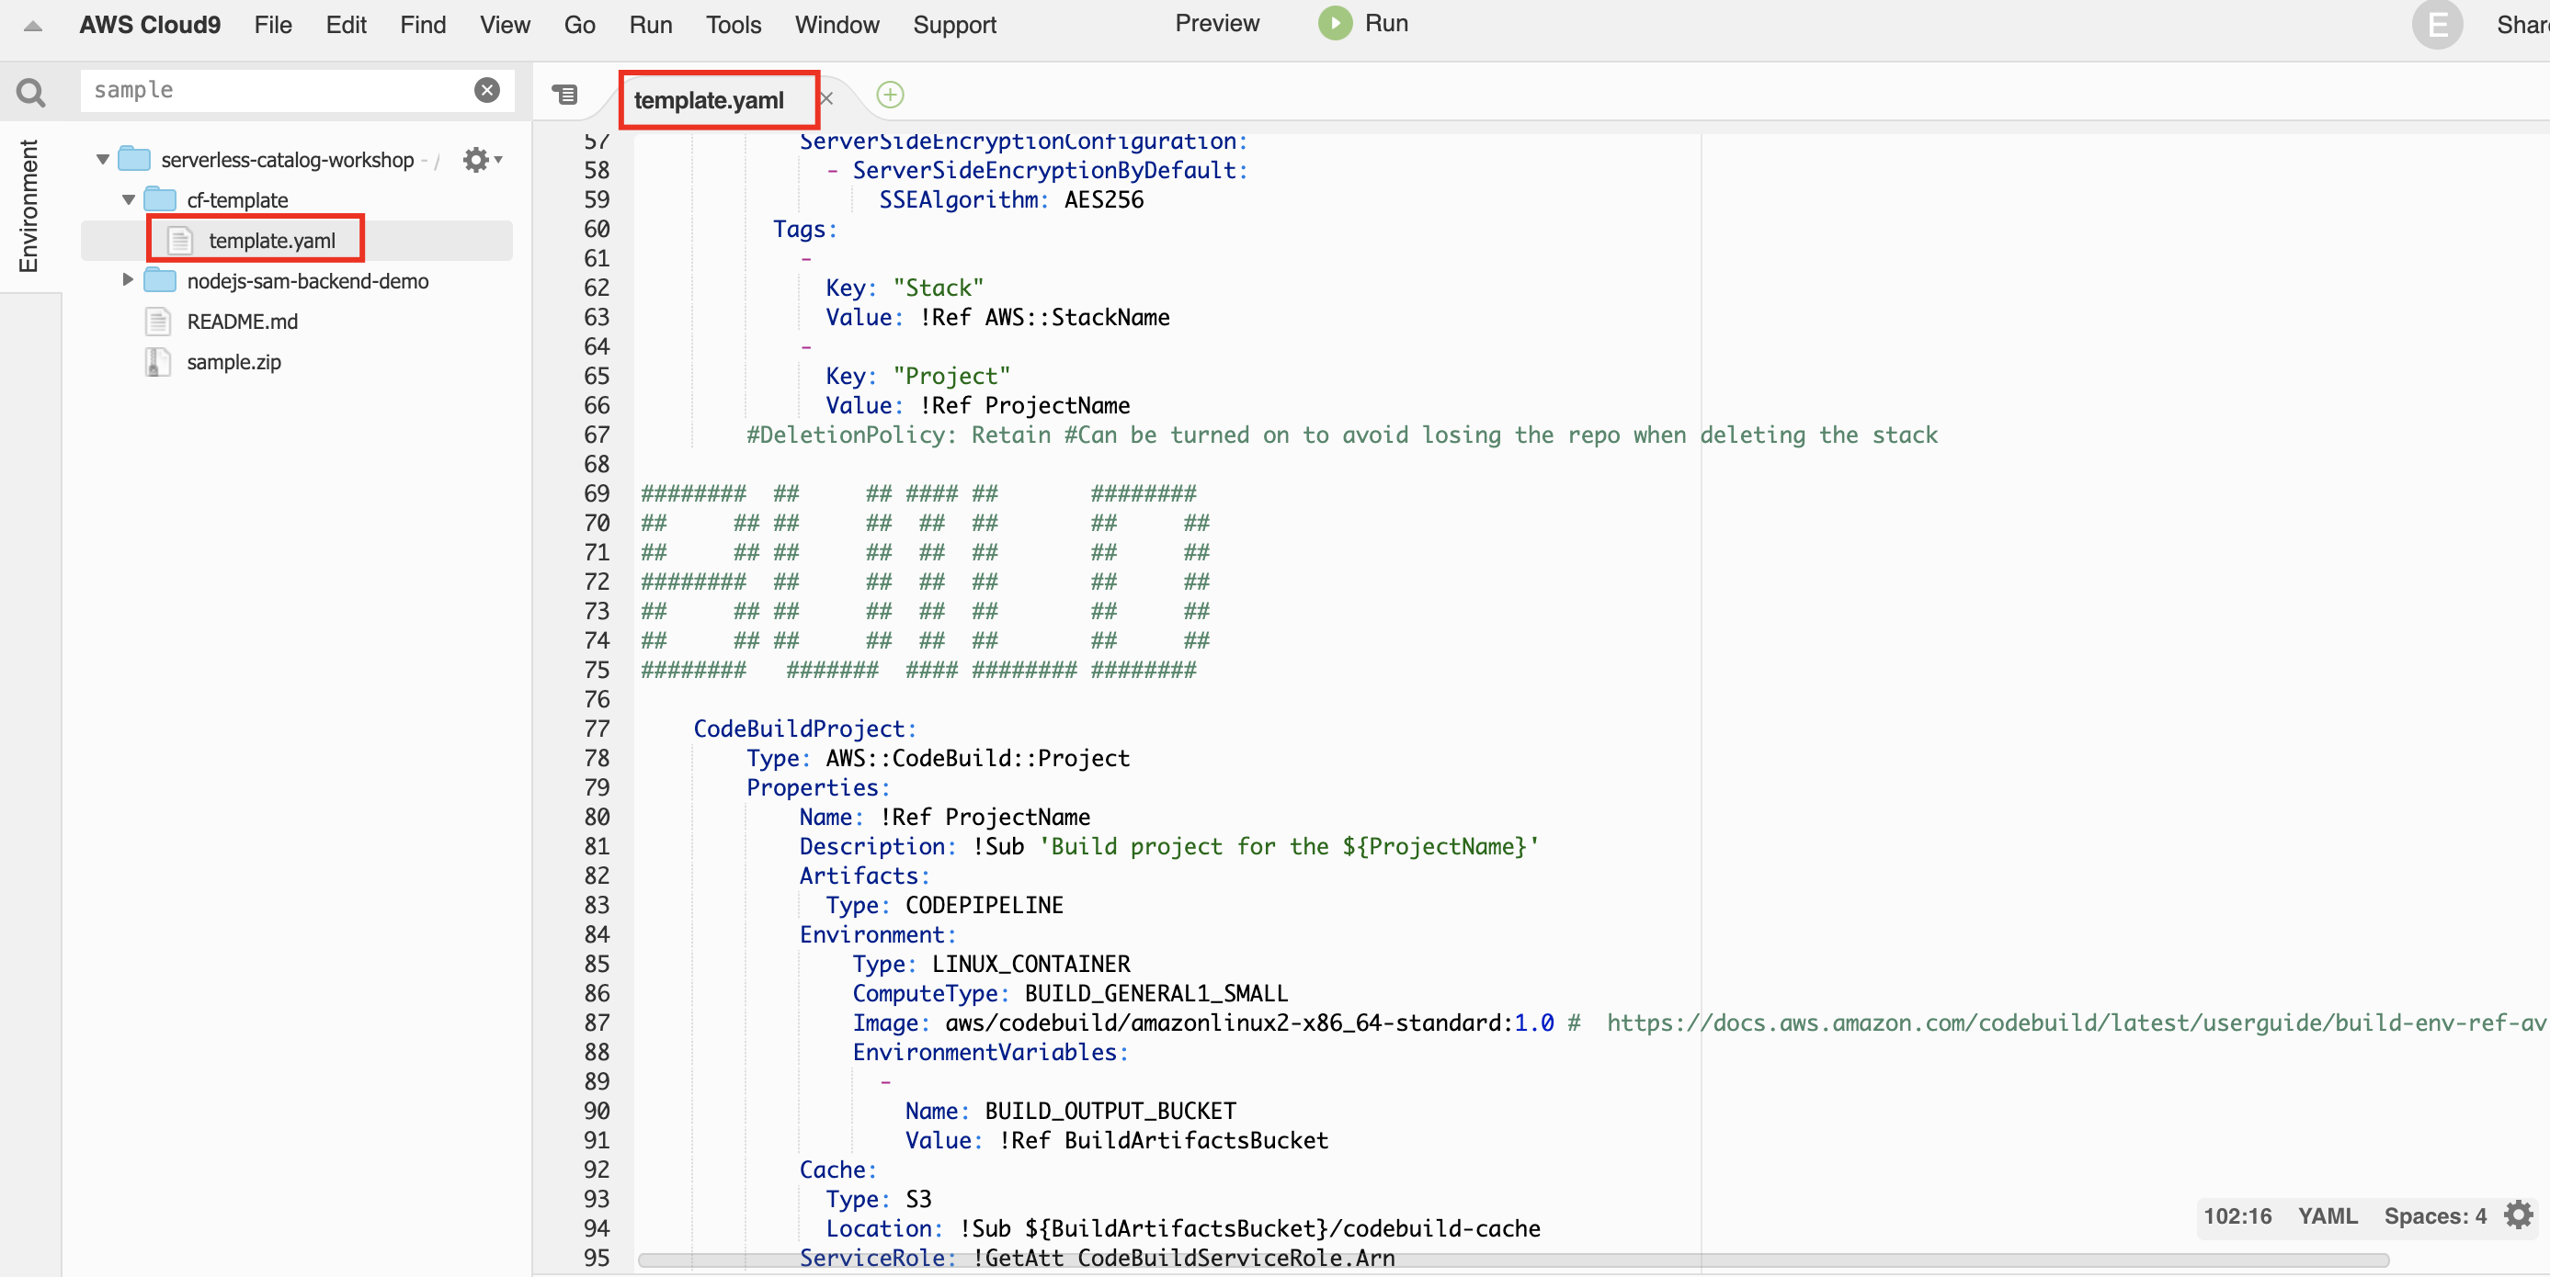
Task: Open the Environment side panel tab
Action: [28, 206]
